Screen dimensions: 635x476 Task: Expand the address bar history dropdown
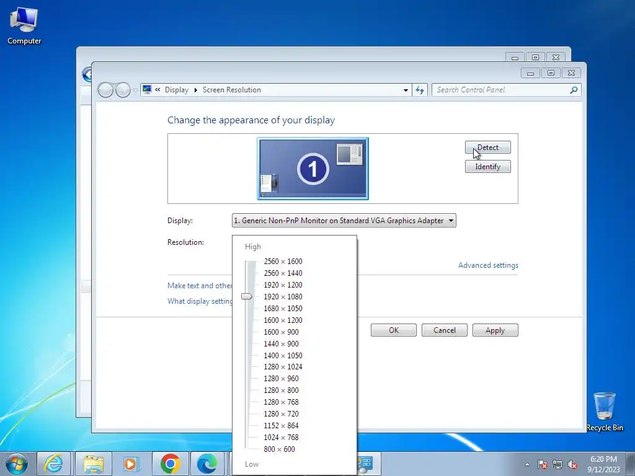click(406, 90)
